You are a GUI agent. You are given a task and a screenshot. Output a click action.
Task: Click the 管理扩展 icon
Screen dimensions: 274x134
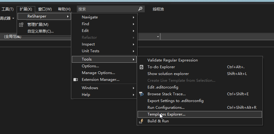coord(21,25)
